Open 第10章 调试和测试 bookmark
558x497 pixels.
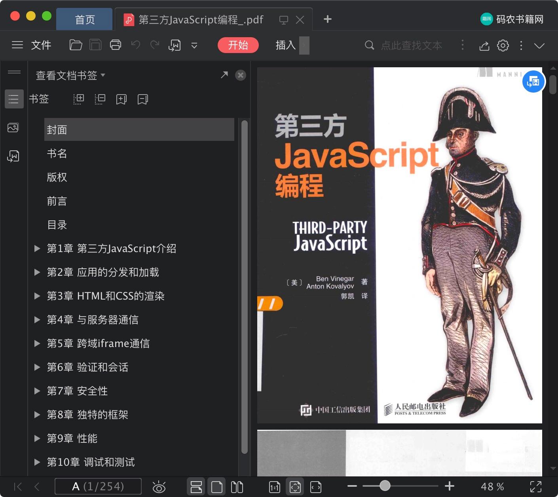(x=91, y=462)
